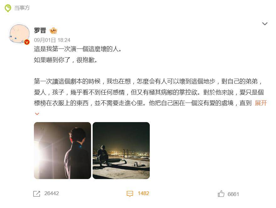Open the username 罗晋 link
276x208 pixels.
[x=40, y=31]
